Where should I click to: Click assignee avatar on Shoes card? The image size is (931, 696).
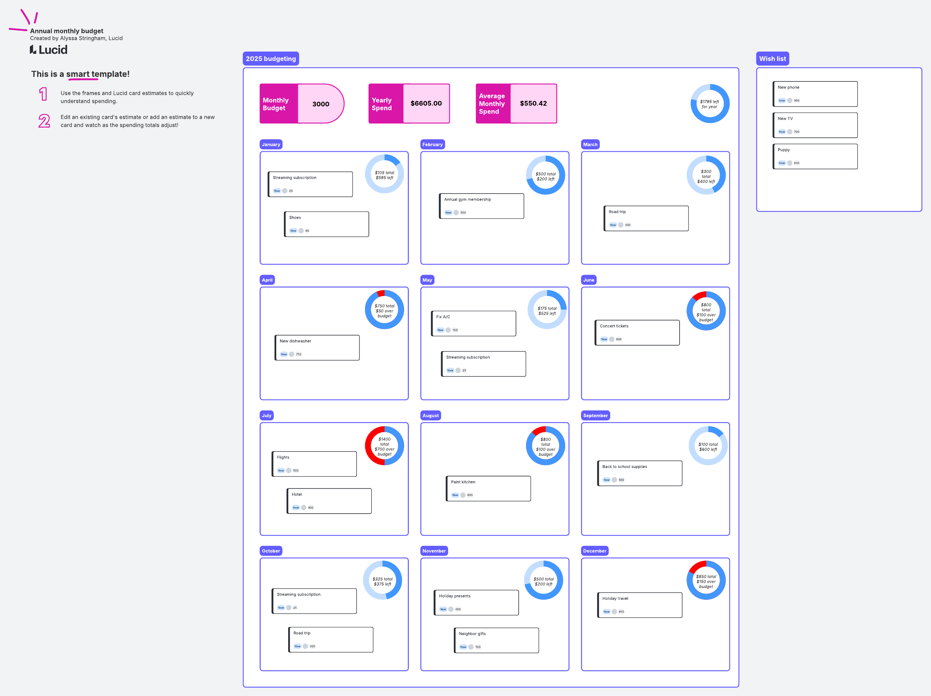(x=301, y=231)
